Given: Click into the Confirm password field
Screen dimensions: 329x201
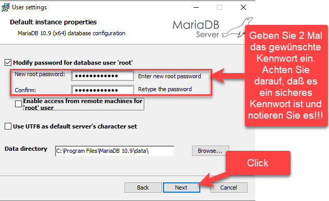Looking at the screenshot, I should tap(102, 90).
